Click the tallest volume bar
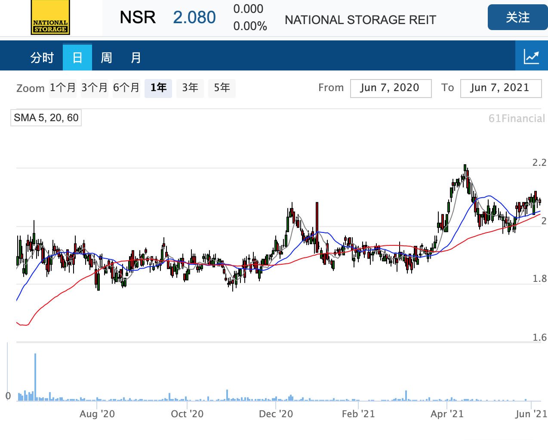This screenshot has height=440, width=548. 35,377
